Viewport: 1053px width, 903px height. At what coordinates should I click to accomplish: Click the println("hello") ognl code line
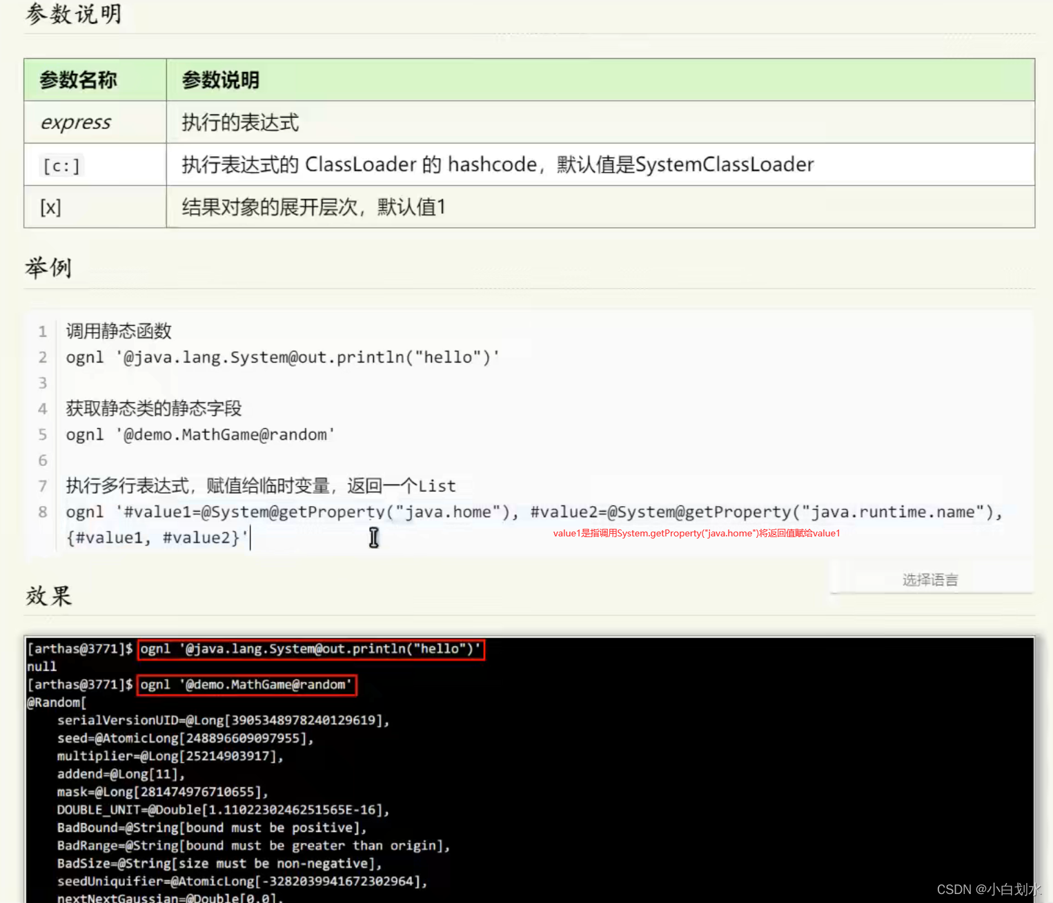[282, 358]
